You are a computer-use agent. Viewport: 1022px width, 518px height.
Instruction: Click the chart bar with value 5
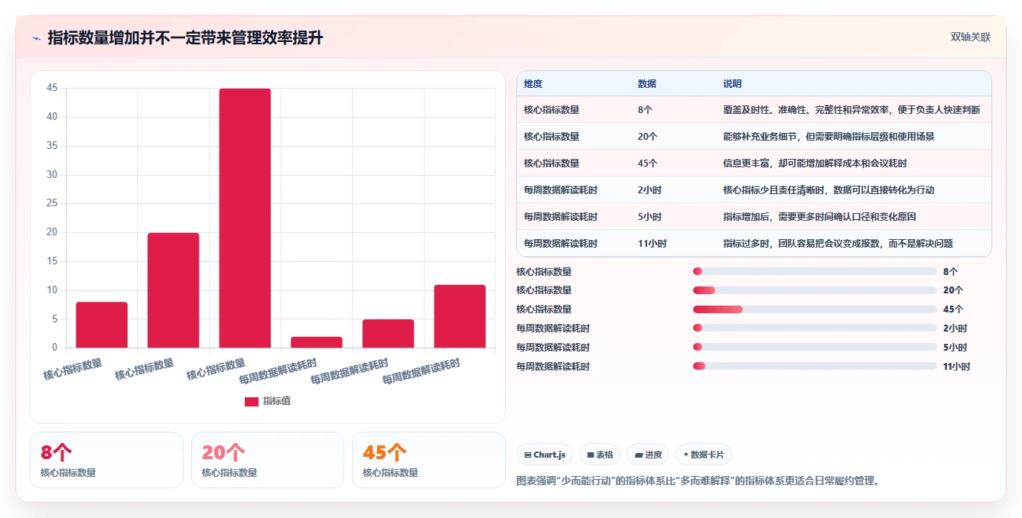(388, 334)
